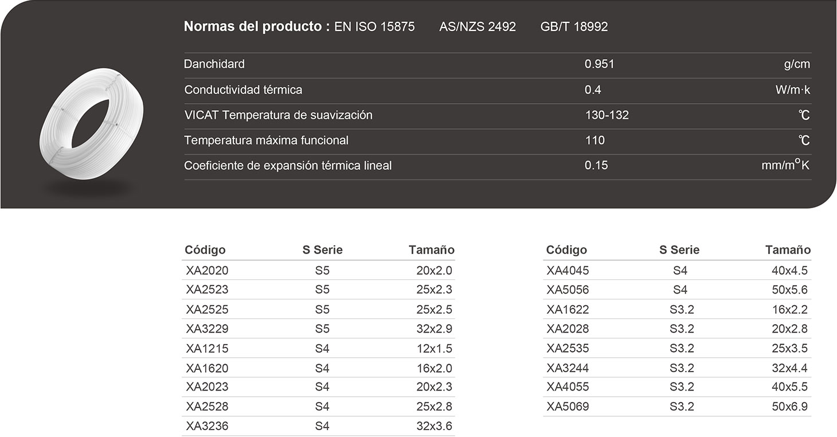Select product code XA1215
Image resolution: width=837 pixels, height=437 pixels.
click(207, 349)
